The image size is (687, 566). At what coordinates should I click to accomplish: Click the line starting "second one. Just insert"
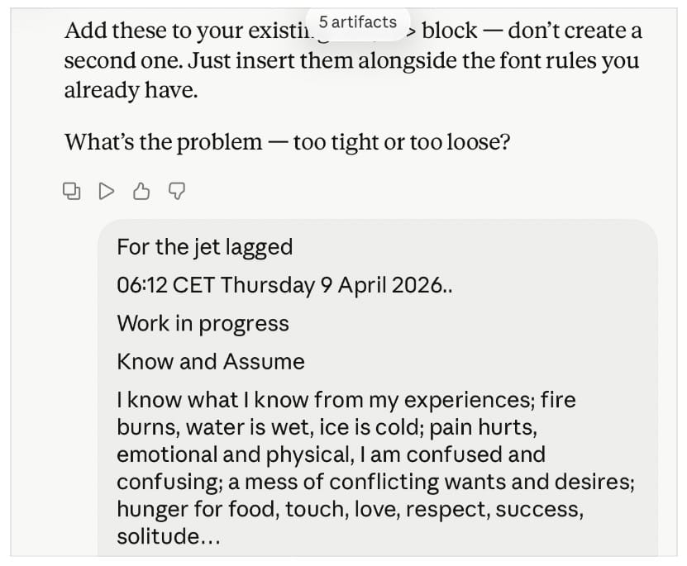coord(351,61)
